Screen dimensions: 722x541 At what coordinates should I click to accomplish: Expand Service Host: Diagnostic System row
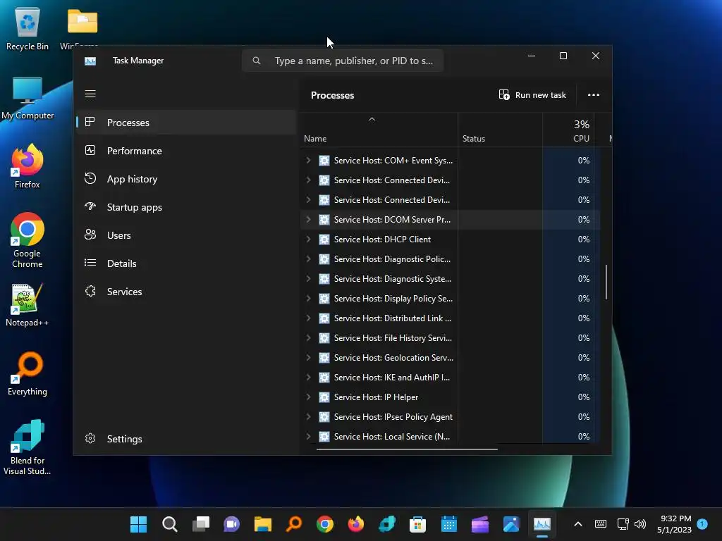(x=308, y=279)
